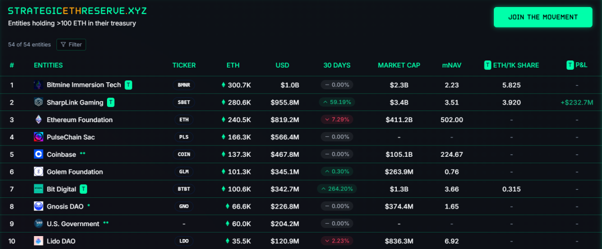Sort table by ETH column header
602x249 pixels.
[233, 65]
